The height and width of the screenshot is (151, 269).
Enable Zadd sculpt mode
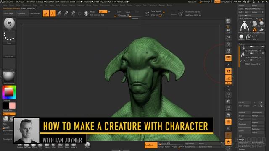click(x=119, y=12)
